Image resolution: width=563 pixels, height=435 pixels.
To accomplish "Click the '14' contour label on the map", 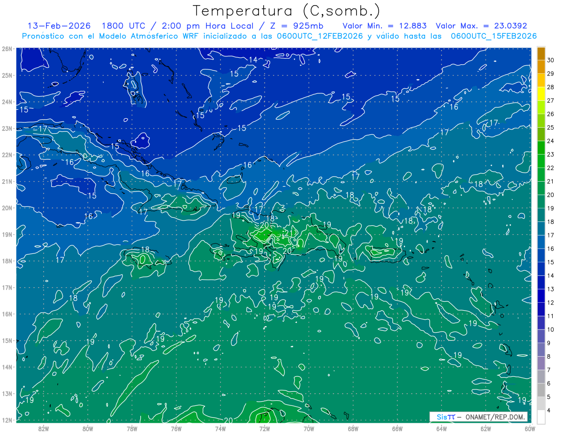I will coord(253,60).
